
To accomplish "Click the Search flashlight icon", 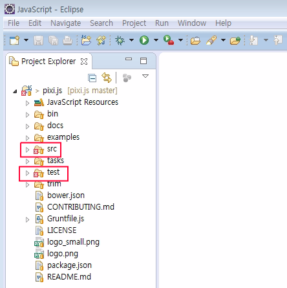I will click(211, 40).
